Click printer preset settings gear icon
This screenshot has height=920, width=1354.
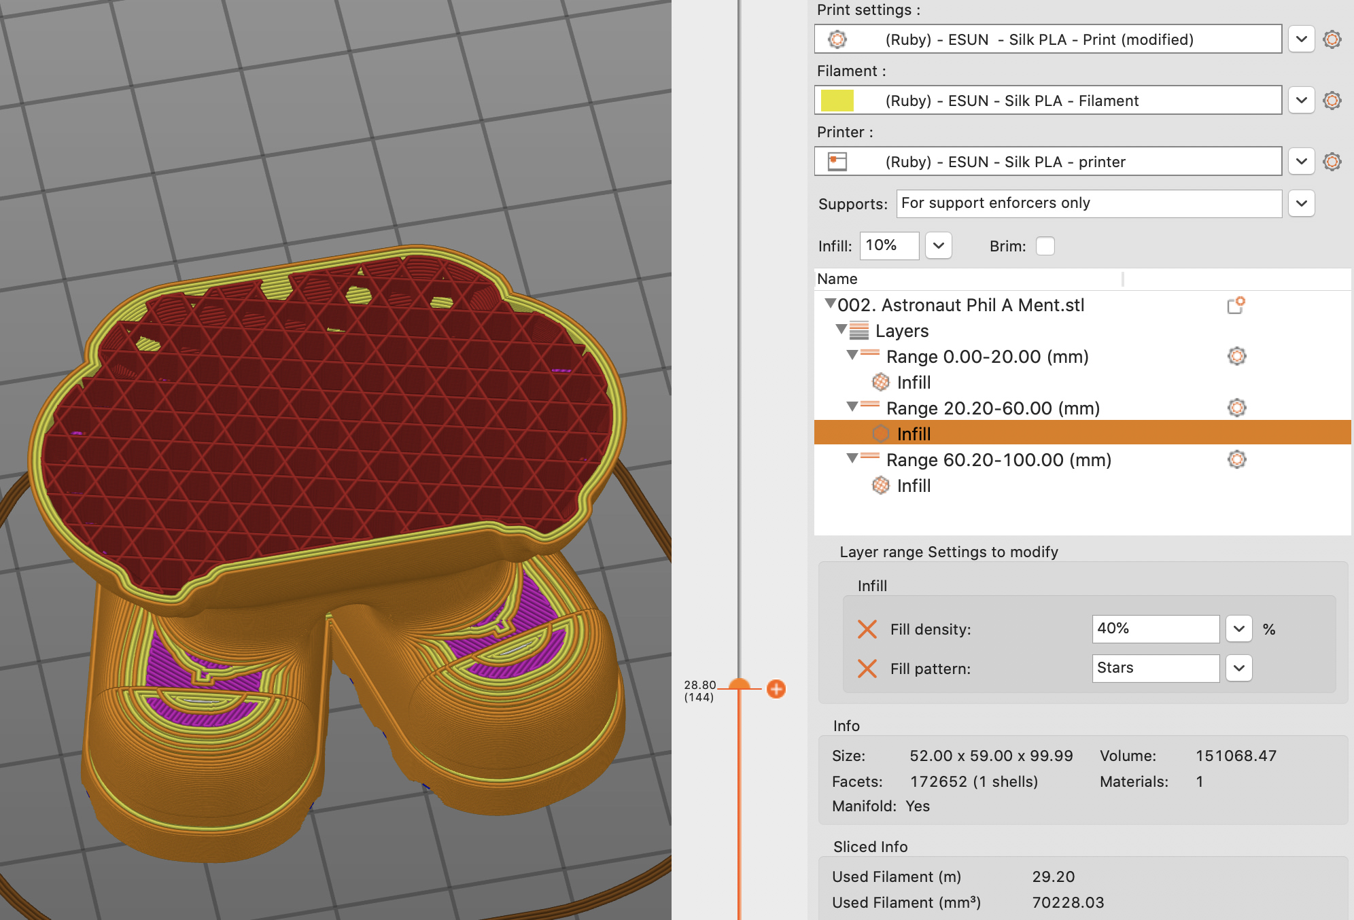(1332, 162)
